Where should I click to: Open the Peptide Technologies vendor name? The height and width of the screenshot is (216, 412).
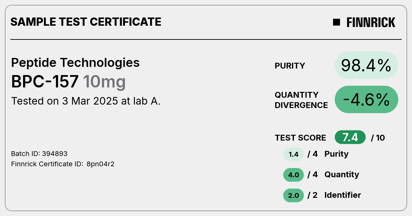pyautogui.click(x=76, y=63)
